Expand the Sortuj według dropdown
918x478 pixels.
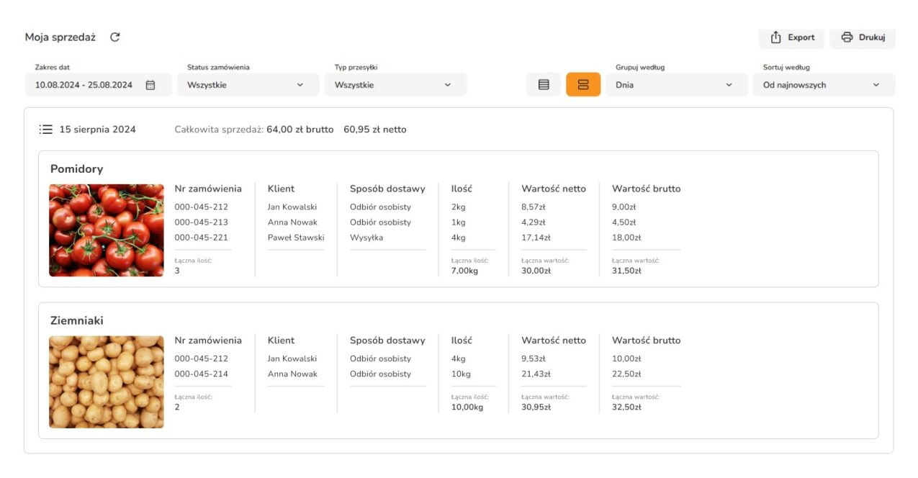824,85
